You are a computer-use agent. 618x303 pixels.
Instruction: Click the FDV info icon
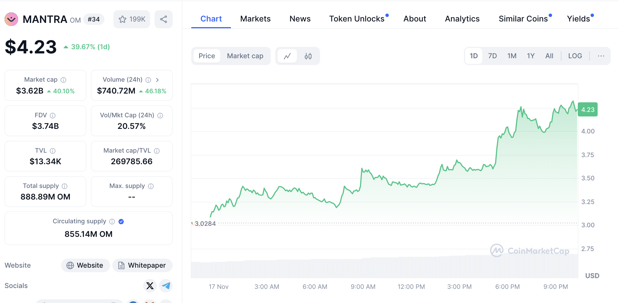(53, 115)
